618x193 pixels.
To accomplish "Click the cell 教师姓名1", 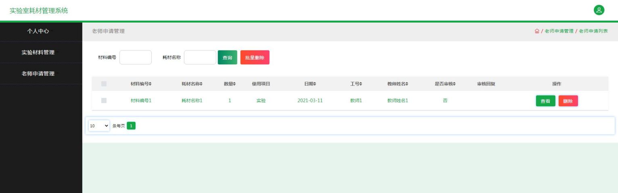I will 398,101.
